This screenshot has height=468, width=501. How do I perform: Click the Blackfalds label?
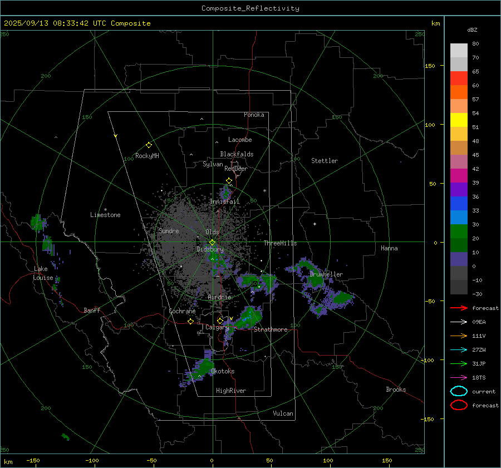point(237,154)
